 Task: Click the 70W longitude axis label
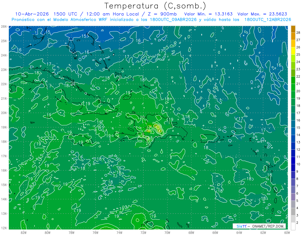pos(167,232)
